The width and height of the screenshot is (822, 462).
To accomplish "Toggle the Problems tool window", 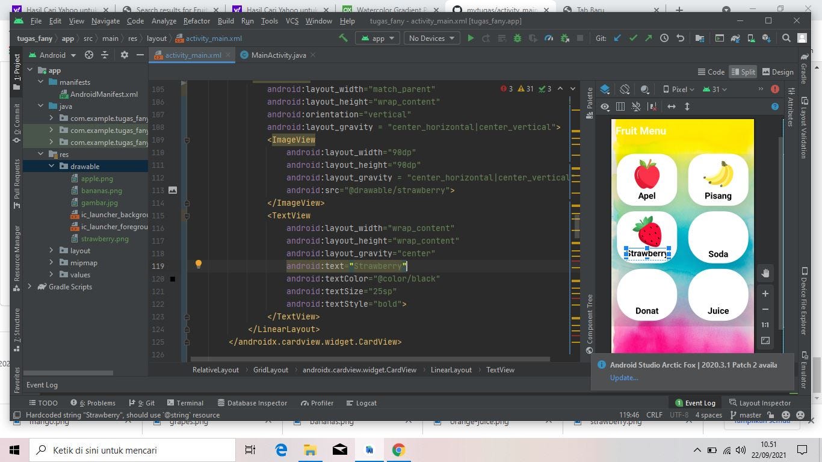I will [95, 403].
